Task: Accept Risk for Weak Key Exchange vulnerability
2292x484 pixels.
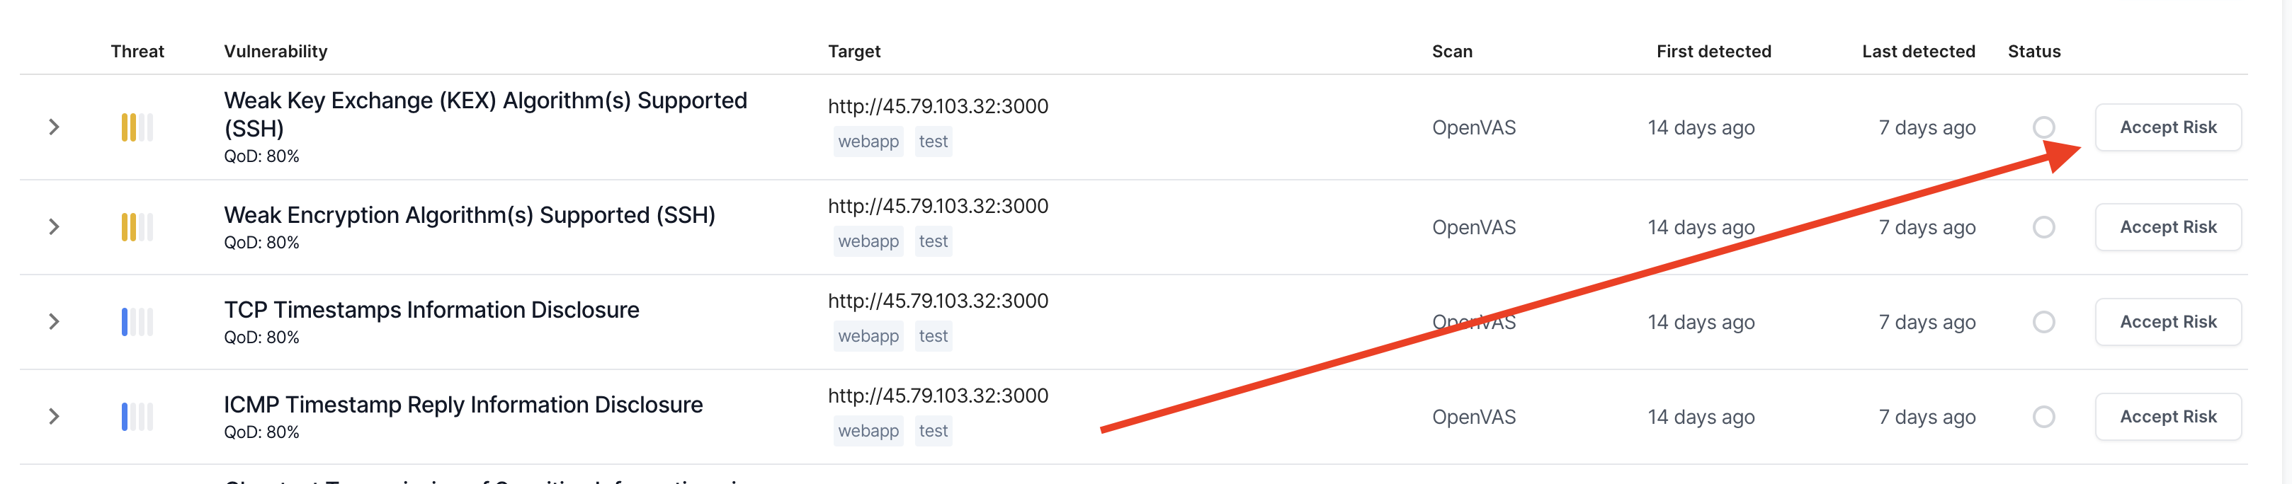Action: (2167, 127)
